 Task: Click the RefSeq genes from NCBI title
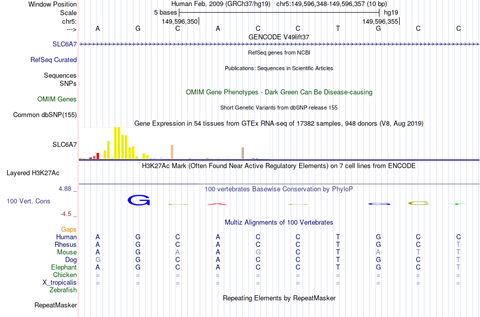(x=279, y=52)
